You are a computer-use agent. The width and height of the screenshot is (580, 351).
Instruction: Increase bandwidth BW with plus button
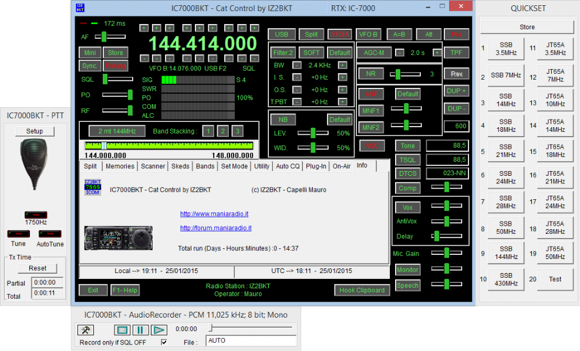pos(342,65)
